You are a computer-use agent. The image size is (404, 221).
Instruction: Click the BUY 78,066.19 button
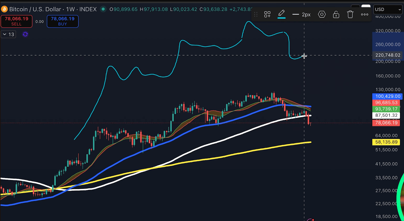(x=63, y=21)
